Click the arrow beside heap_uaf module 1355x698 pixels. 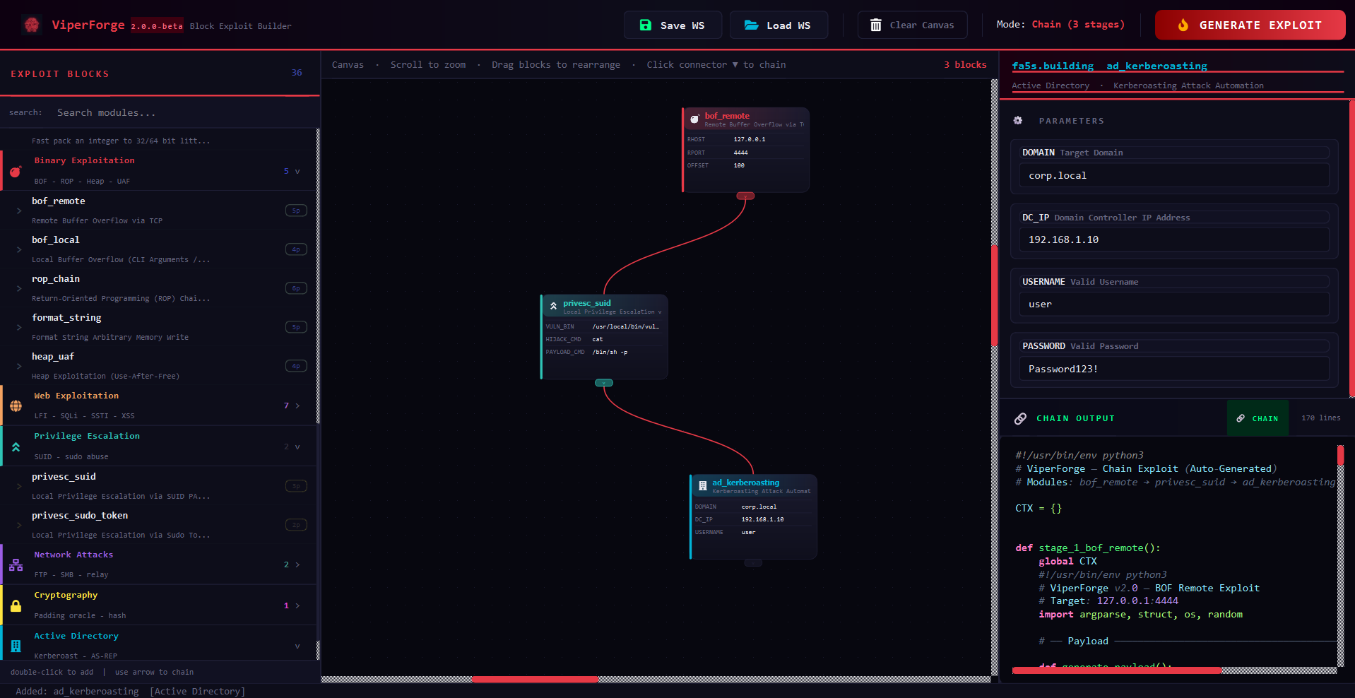19,366
